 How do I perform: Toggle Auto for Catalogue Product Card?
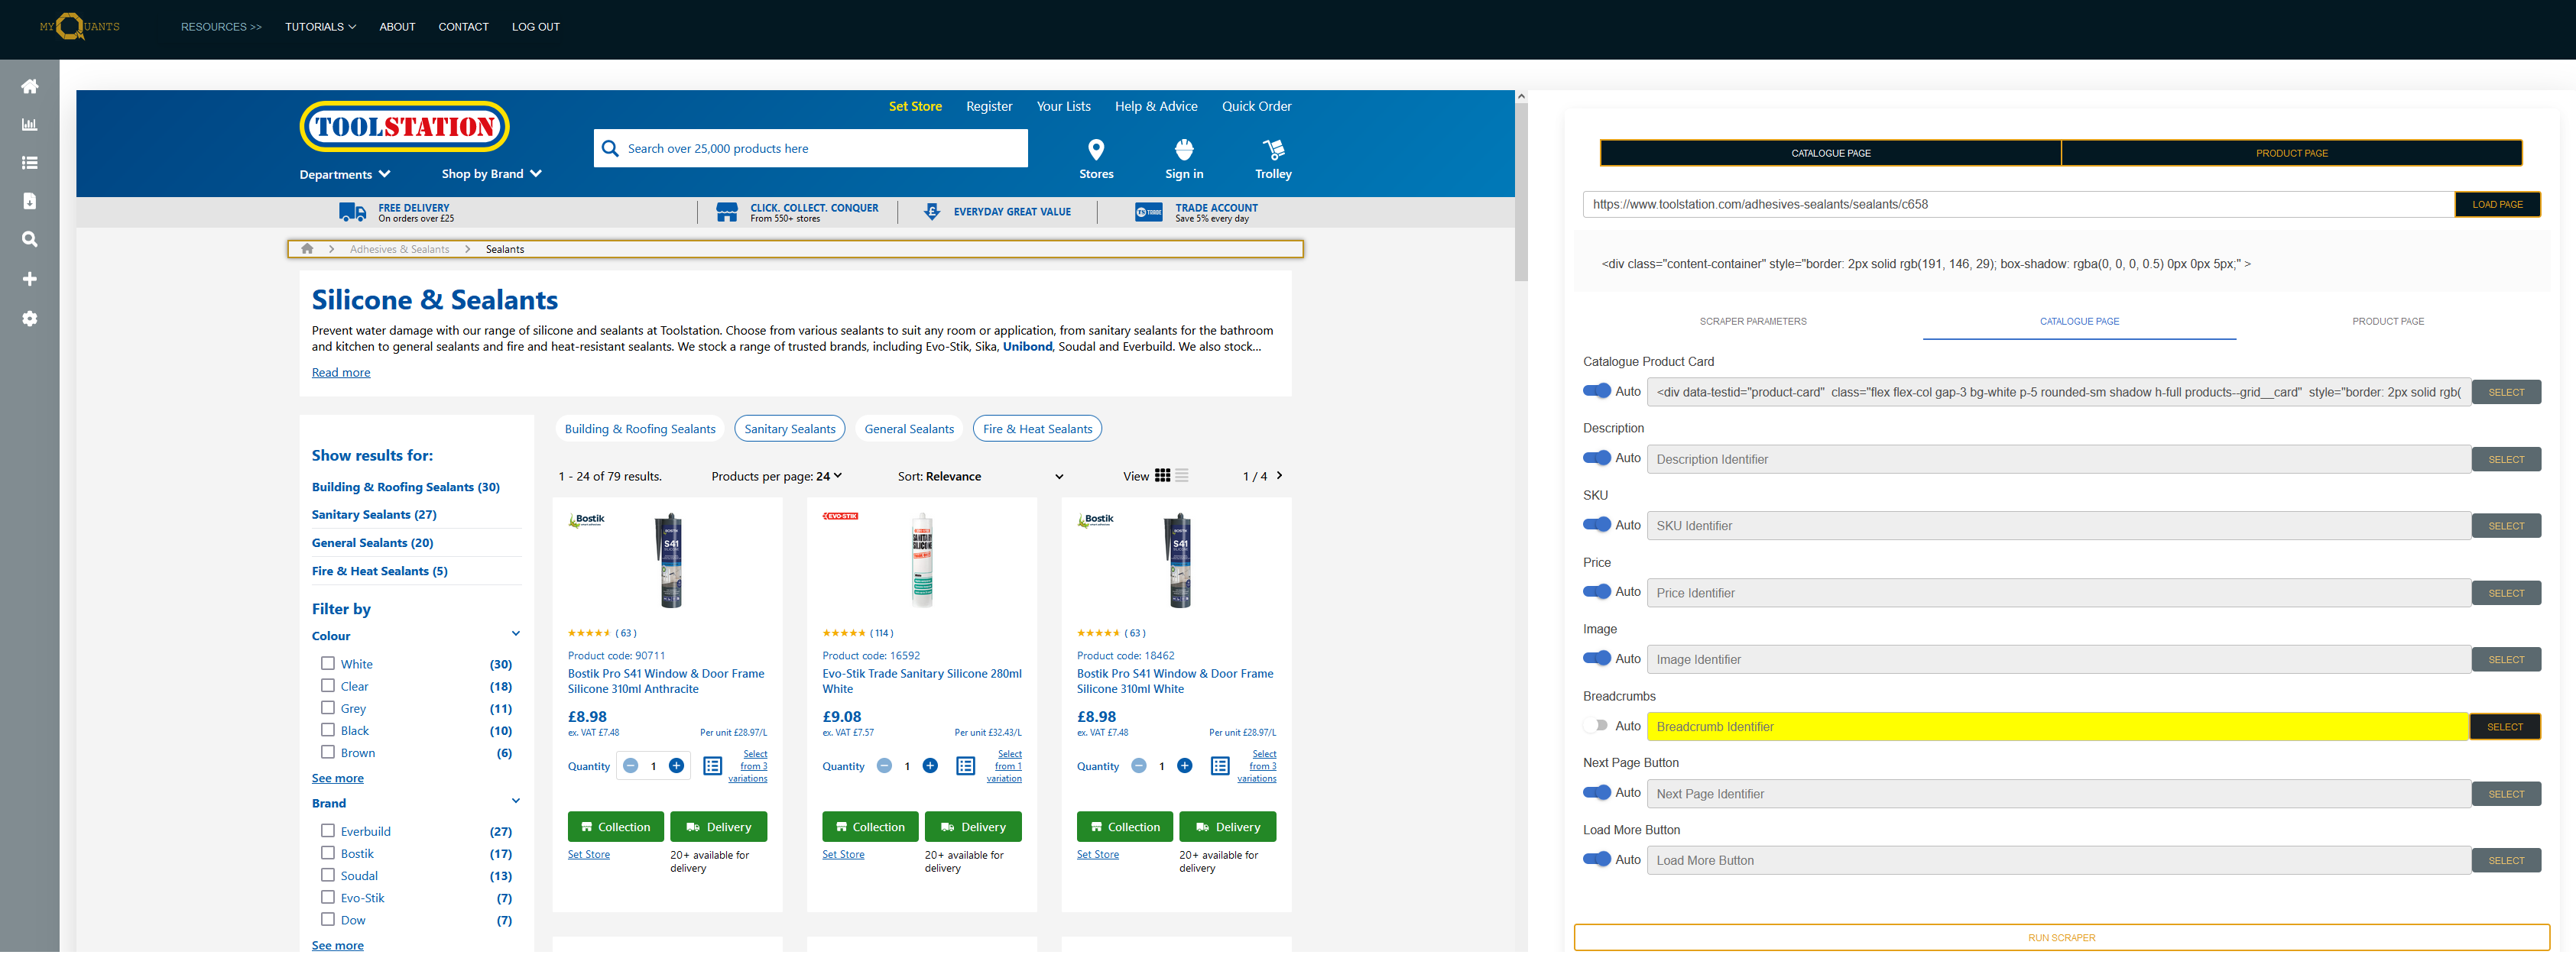coord(1597,392)
